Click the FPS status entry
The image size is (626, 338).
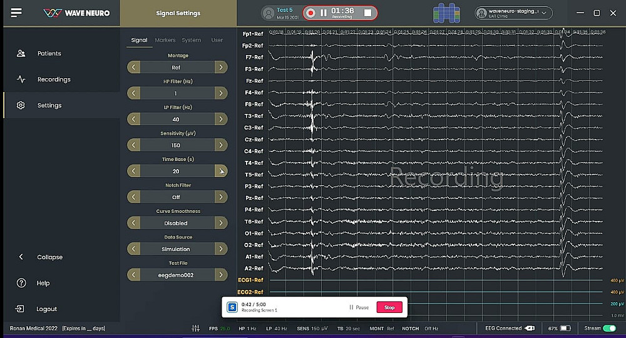coord(220,329)
